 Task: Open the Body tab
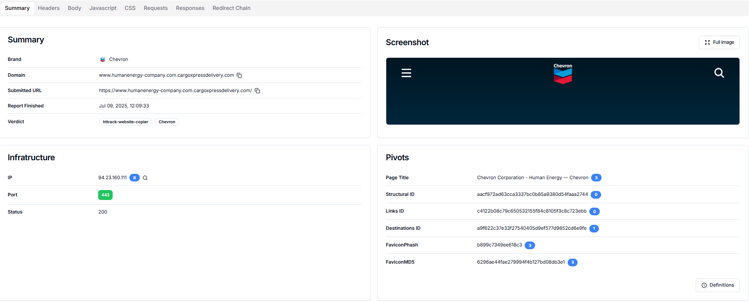(x=75, y=8)
